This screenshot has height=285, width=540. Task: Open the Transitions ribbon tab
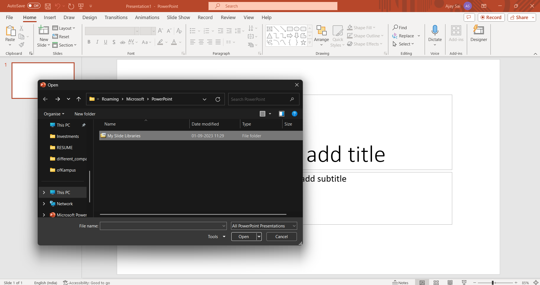pyautogui.click(x=116, y=17)
